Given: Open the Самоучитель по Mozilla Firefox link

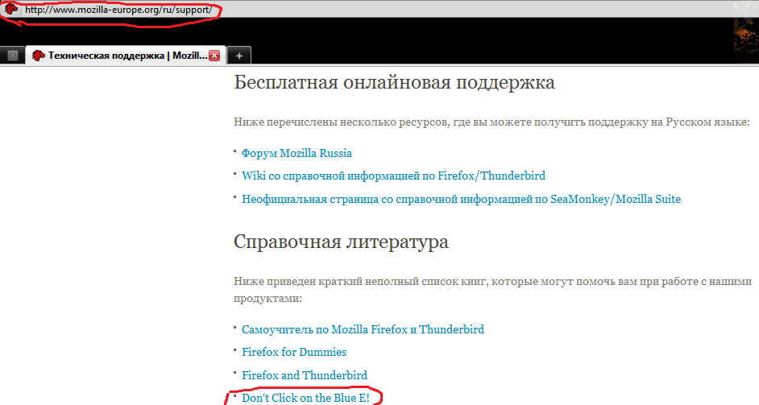Looking at the screenshot, I should [x=324, y=329].
